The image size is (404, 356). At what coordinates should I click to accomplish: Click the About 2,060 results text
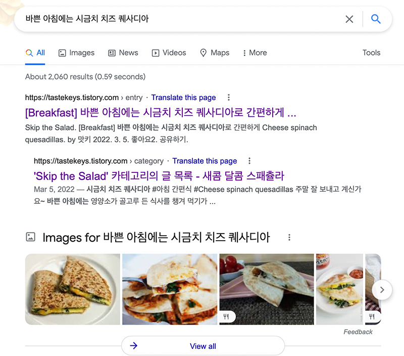[85, 77]
